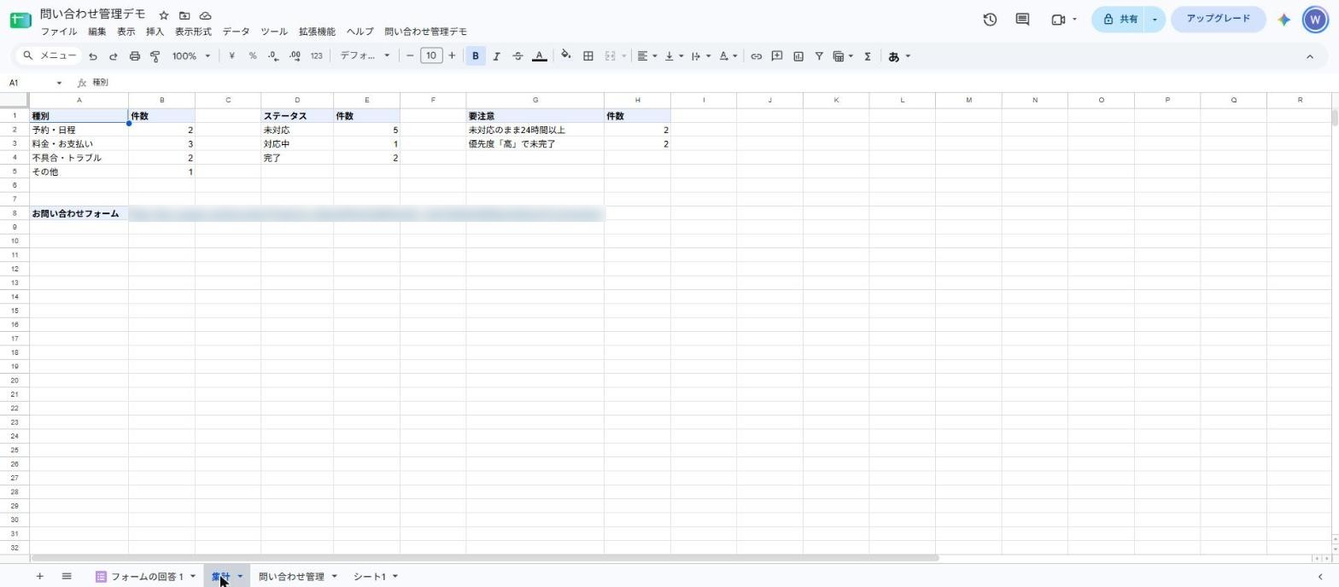
Task: Format as currency yen icon
Action: pyautogui.click(x=231, y=56)
